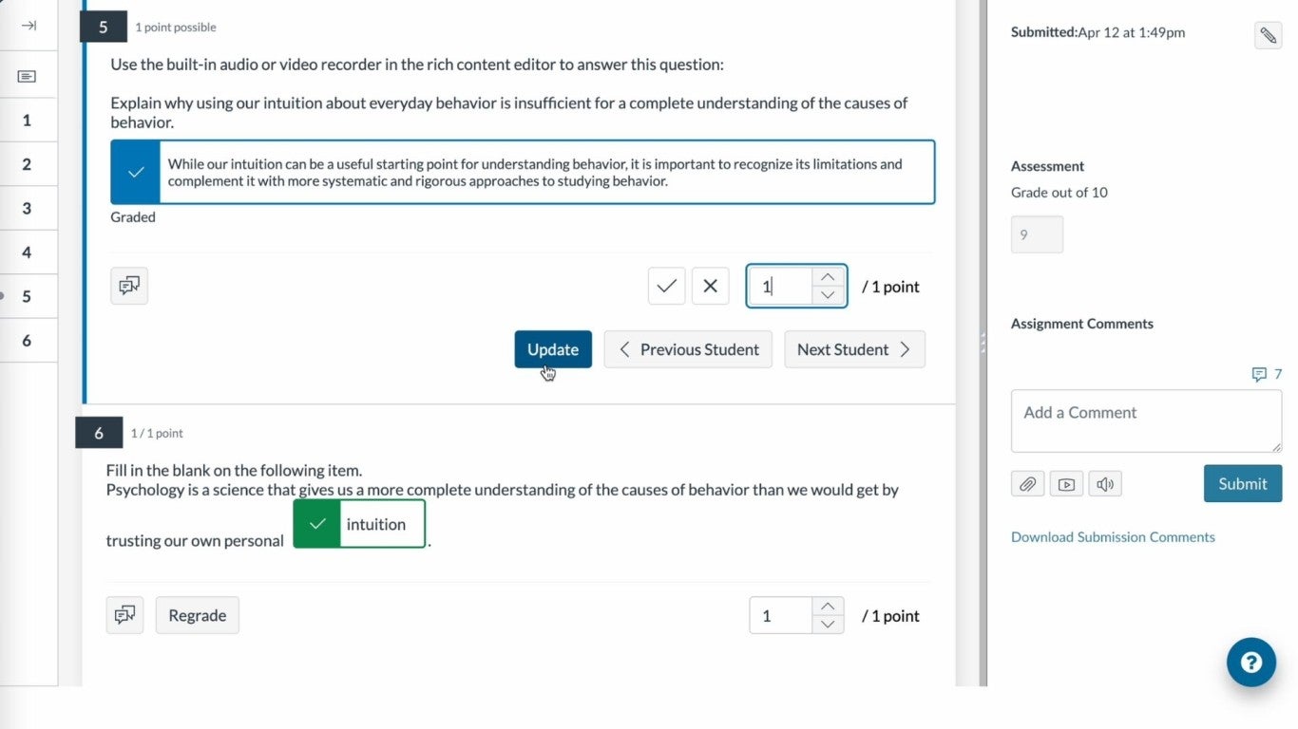This screenshot has height=729, width=1298.
Task: Attach a file to your comment
Action: 1027,483
